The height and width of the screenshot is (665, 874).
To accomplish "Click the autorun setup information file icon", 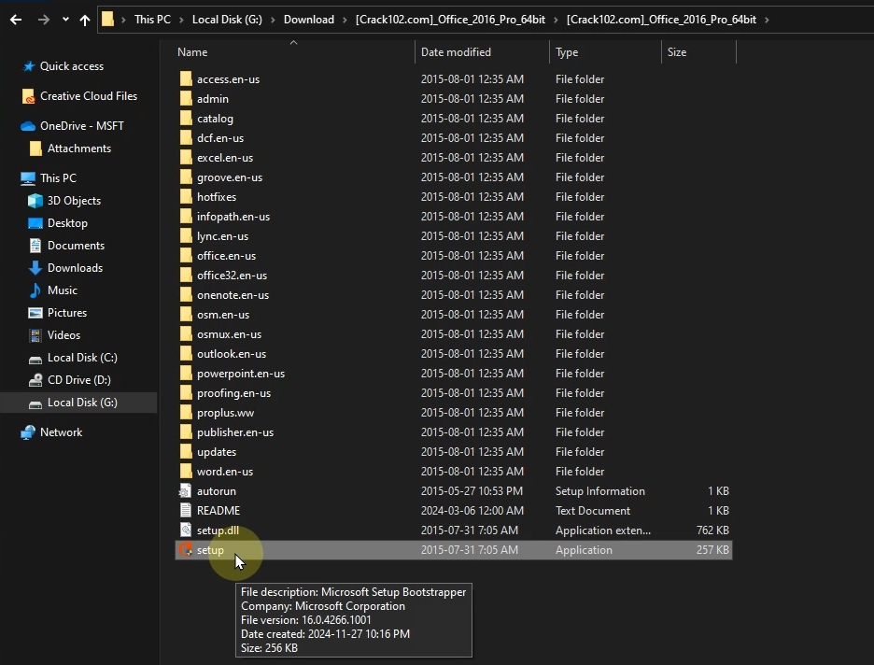I will click(x=185, y=491).
